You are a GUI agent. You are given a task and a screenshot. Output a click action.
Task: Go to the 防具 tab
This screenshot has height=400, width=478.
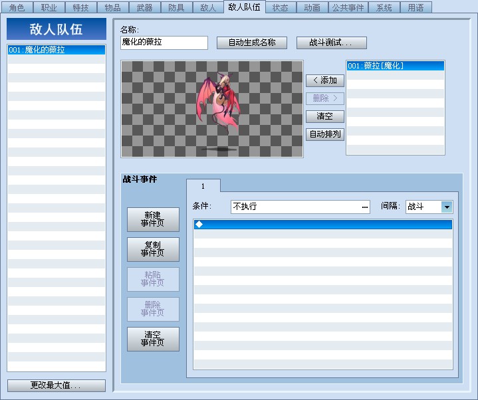[x=176, y=7]
